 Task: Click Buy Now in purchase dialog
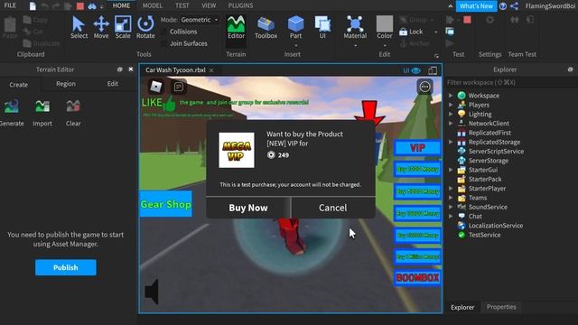click(x=248, y=208)
